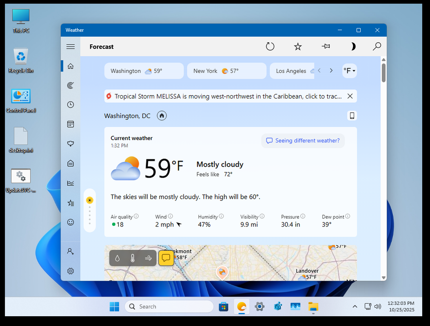Click Seeing different weather? button
This screenshot has height=326, width=430.
303,141
